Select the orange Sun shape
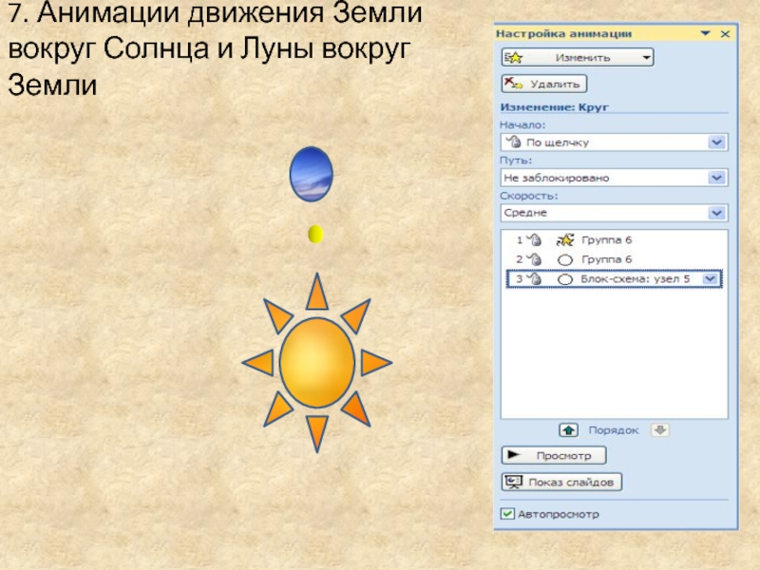This screenshot has height=570, width=760. 317,363
